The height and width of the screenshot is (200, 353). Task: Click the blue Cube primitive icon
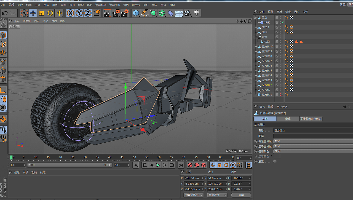click(135, 13)
